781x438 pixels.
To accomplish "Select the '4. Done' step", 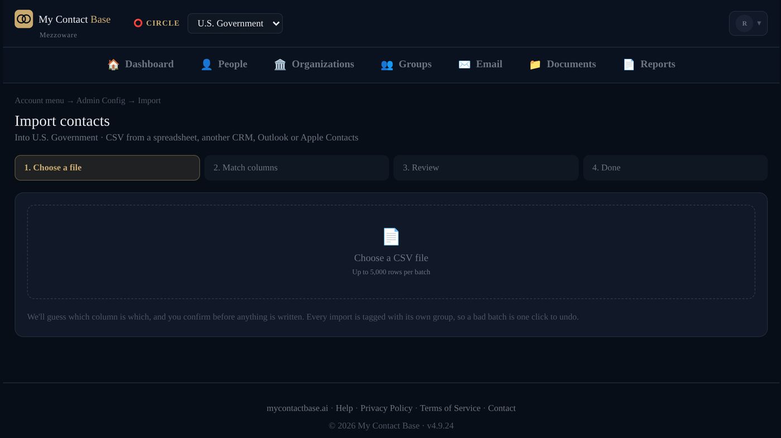I will point(675,168).
